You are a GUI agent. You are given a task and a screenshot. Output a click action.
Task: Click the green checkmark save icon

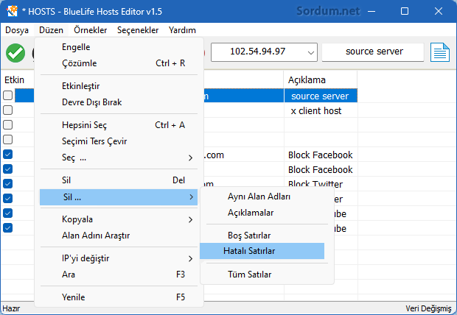15,53
